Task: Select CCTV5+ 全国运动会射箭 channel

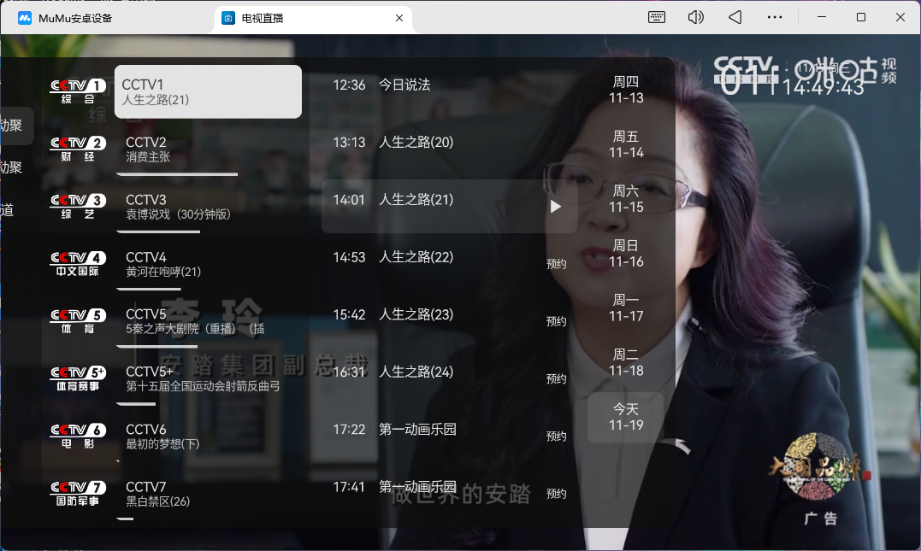Action: [x=208, y=379]
